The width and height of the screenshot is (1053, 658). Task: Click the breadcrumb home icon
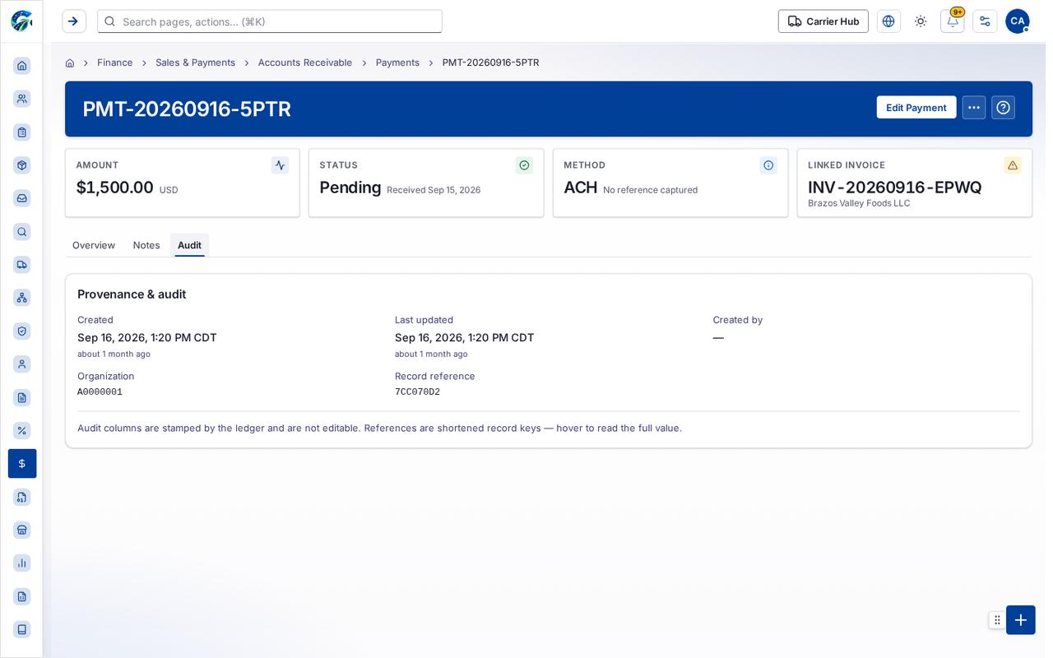click(70, 63)
